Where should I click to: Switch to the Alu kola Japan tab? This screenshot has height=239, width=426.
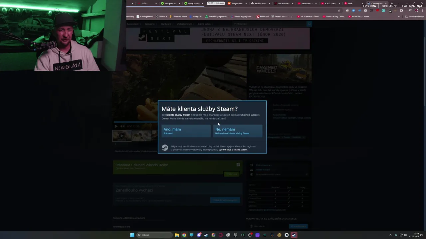pos(284,3)
